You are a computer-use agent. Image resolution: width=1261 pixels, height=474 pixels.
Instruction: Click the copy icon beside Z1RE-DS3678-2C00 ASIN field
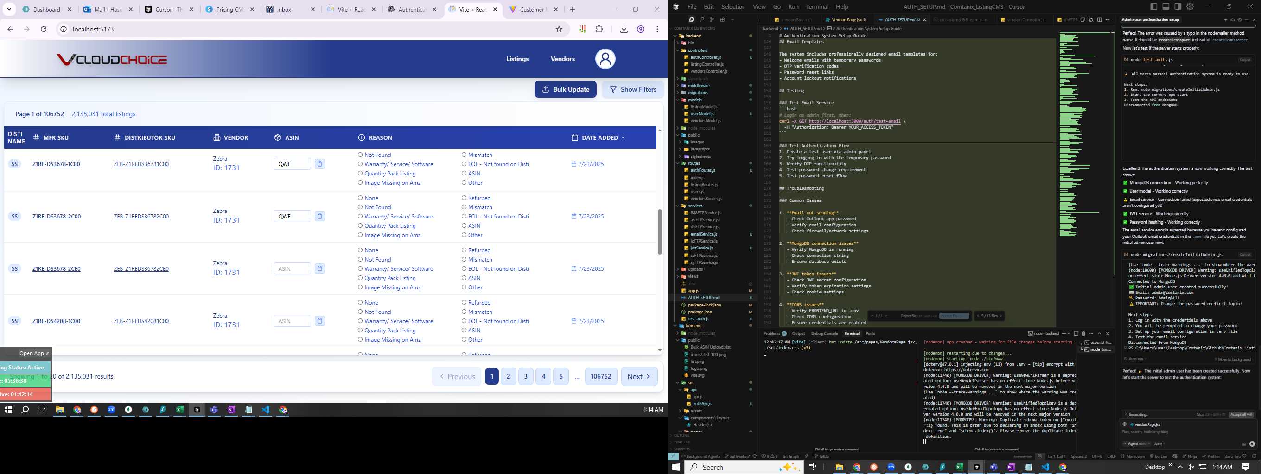point(320,217)
